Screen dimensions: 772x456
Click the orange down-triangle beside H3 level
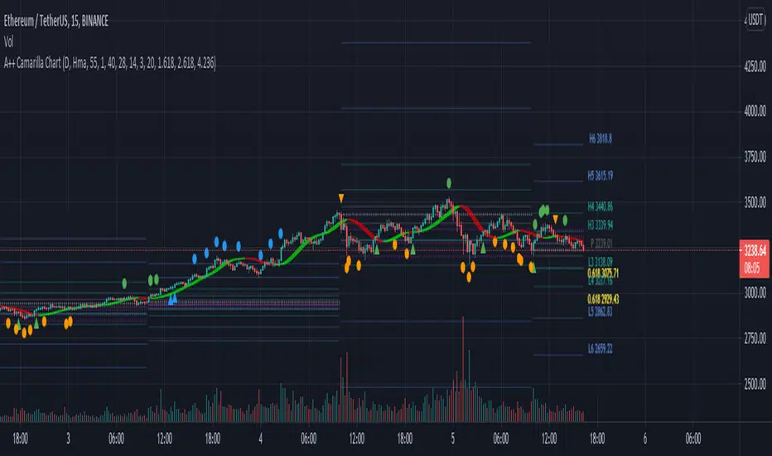(x=555, y=219)
